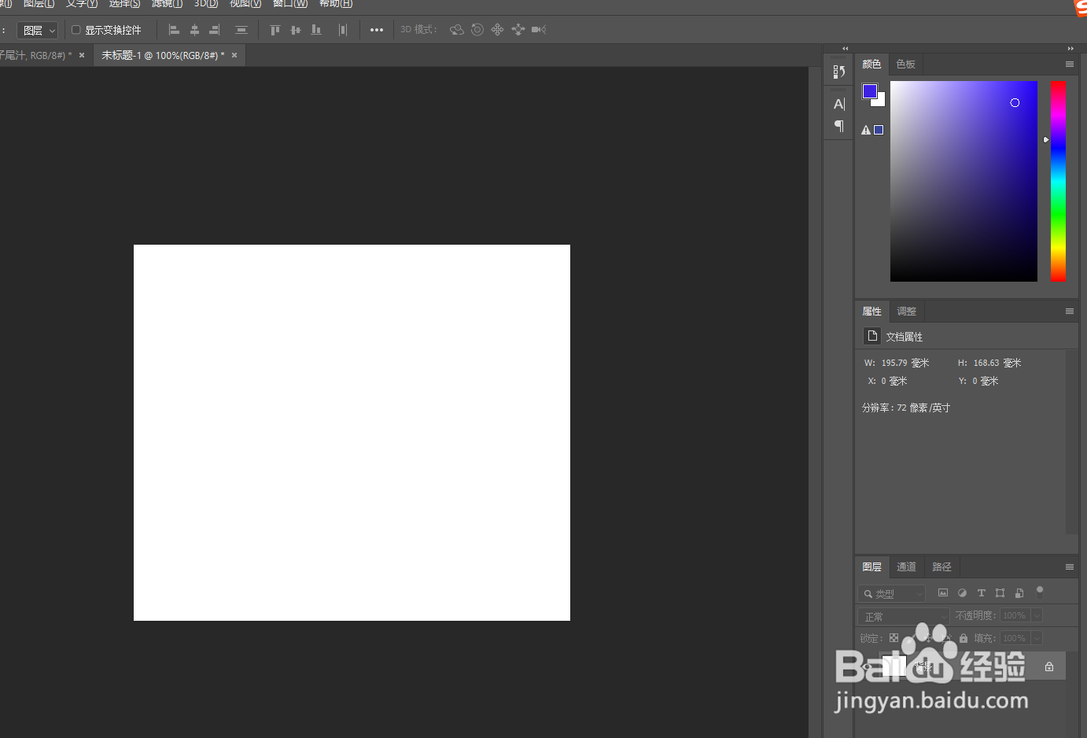Click the align bottom edges icon
This screenshot has height=738, width=1087.
coord(316,30)
